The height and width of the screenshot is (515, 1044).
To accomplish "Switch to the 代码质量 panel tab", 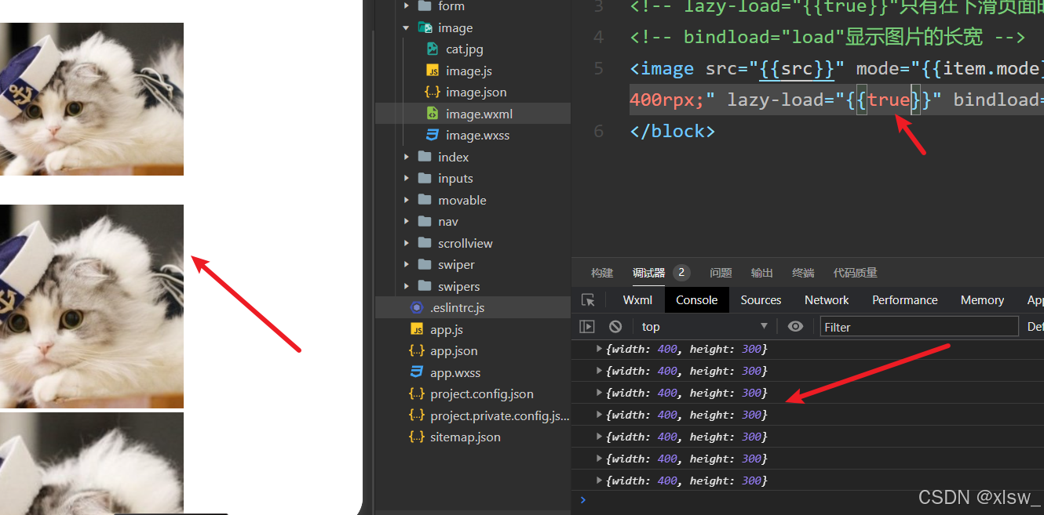I will coord(855,273).
